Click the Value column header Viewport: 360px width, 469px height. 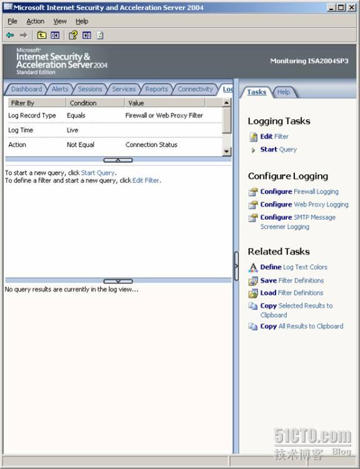pos(165,103)
